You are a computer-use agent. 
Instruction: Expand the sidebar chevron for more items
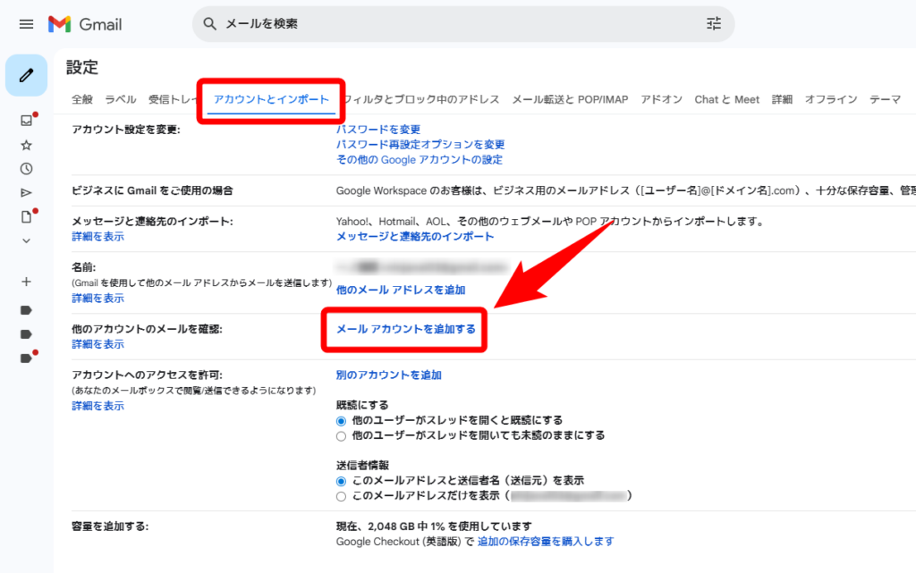pos(26,240)
